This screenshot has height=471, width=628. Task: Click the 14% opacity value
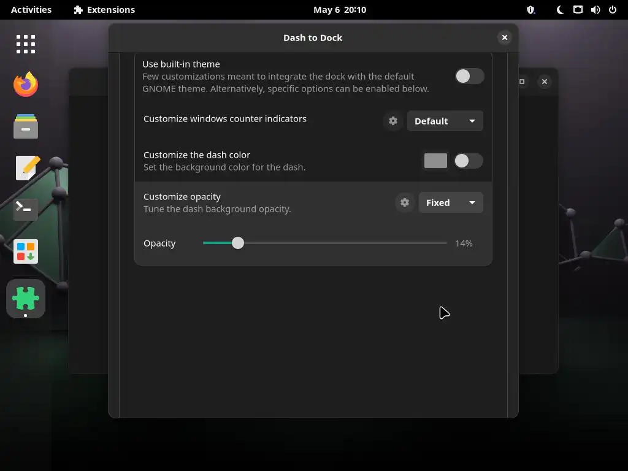464,243
